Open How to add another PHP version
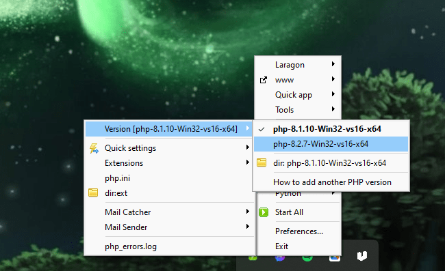The height and width of the screenshot is (271, 445). coord(331,182)
